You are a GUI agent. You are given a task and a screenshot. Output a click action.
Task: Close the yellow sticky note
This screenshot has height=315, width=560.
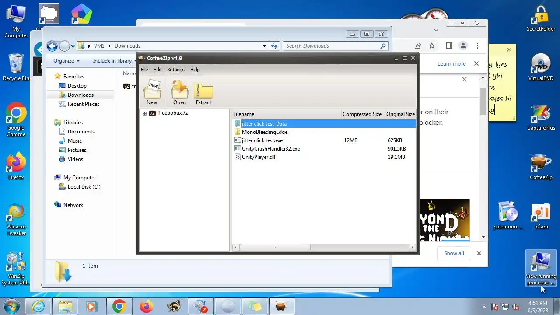[508, 50]
